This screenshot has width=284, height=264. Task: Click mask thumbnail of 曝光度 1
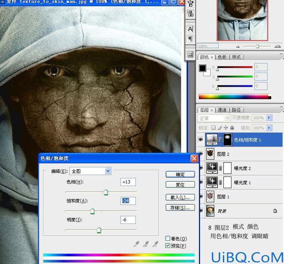(227, 182)
